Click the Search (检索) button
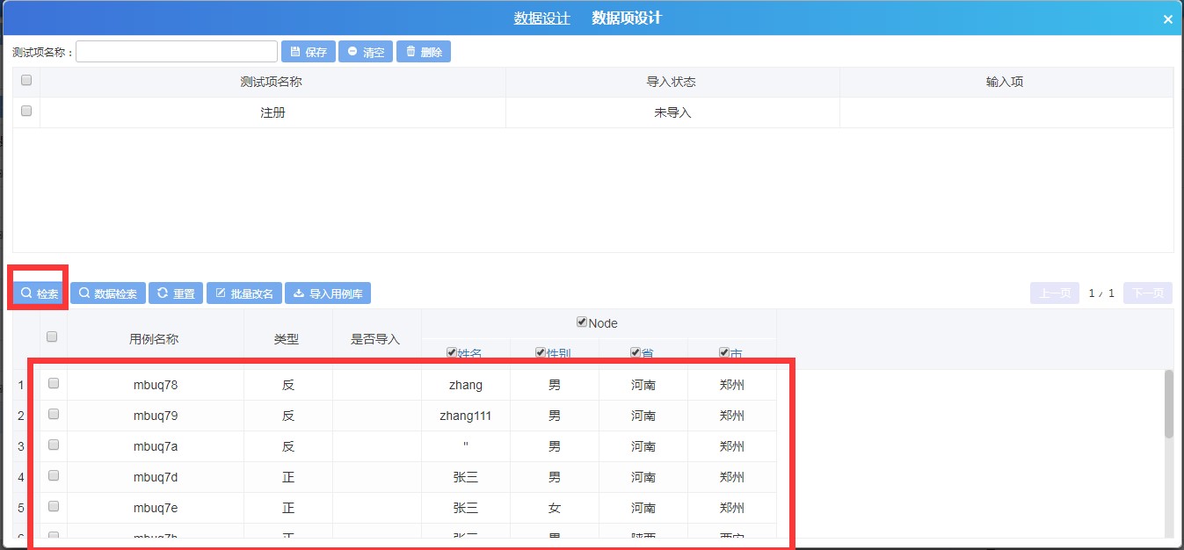The width and height of the screenshot is (1184, 550). (40, 293)
